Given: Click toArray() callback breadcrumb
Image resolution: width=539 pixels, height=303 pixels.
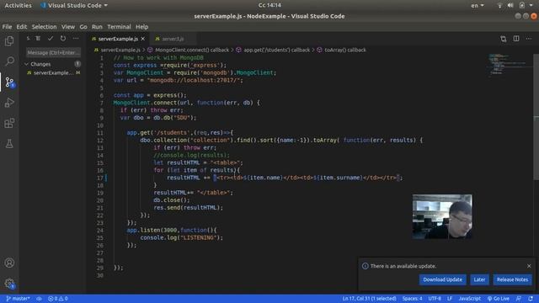Looking at the screenshot, I should click(x=345, y=50).
